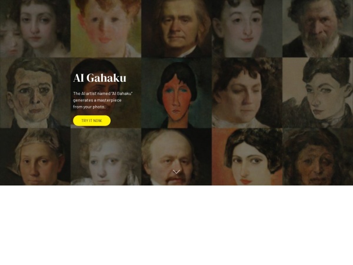Select the dark brown rough-textured face portrait
The width and height of the screenshot is (353, 265).
[x=318, y=157]
